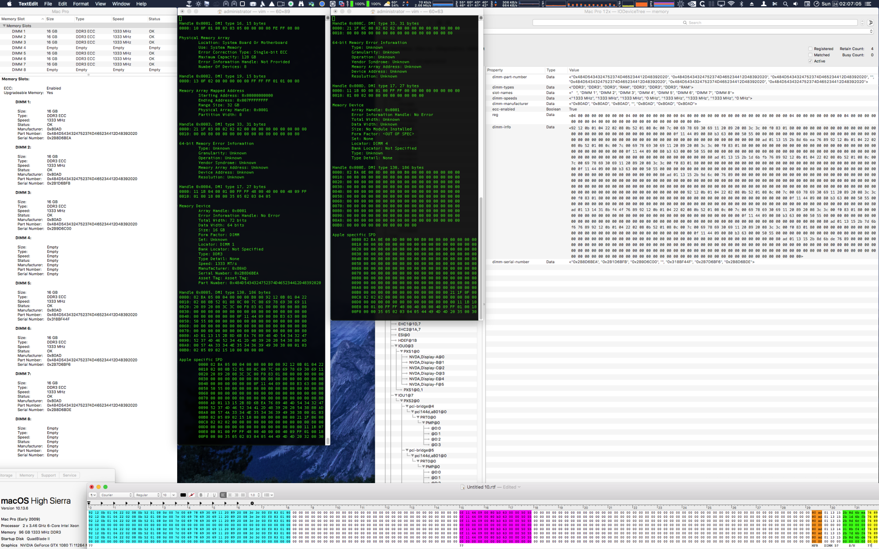Toggle italic formatting in TextEdit toolbar
The height and width of the screenshot is (549, 879).
point(207,495)
